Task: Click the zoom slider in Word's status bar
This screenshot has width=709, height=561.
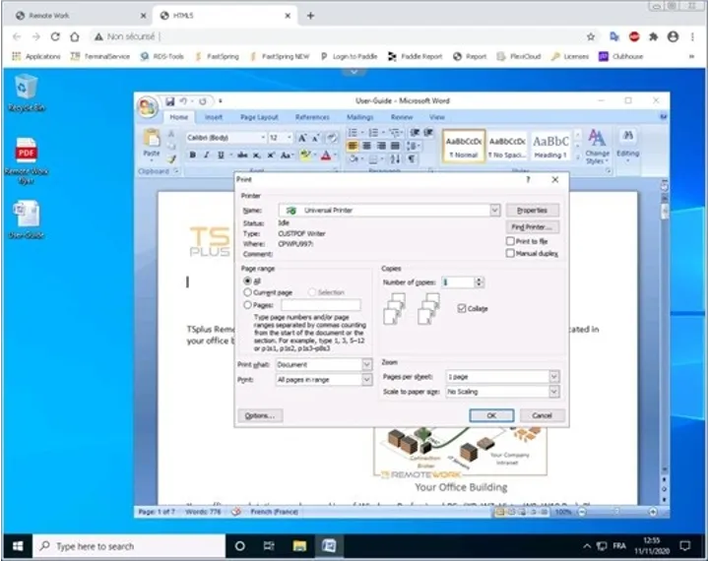Action: pyautogui.click(x=617, y=512)
